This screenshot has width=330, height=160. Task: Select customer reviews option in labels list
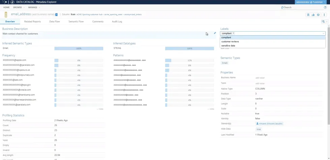point(273,42)
